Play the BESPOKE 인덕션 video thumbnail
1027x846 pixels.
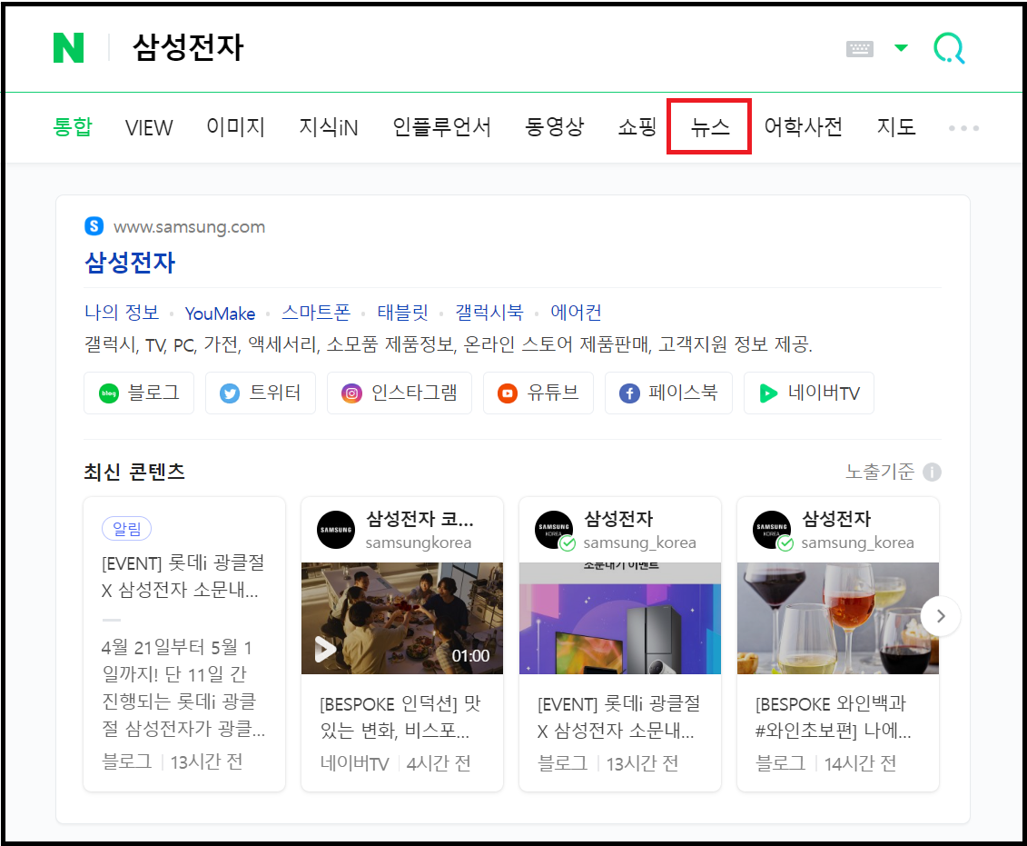(402, 618)
